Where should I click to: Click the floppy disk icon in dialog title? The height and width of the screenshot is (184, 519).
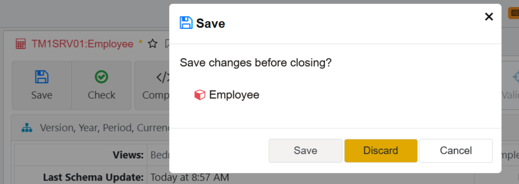[186, 23]
